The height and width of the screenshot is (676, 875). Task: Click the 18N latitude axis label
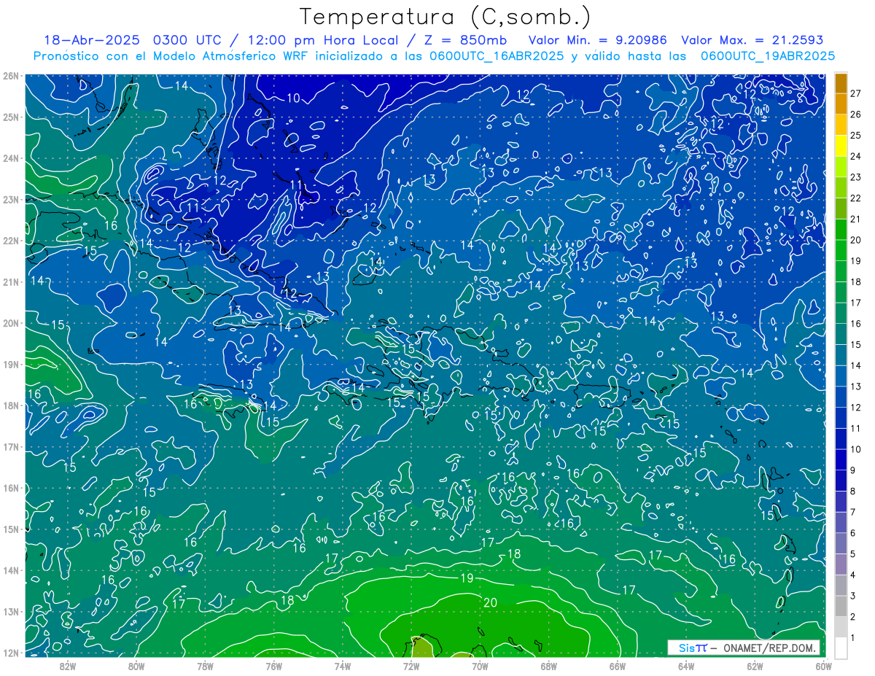click(x=10, y=405)
